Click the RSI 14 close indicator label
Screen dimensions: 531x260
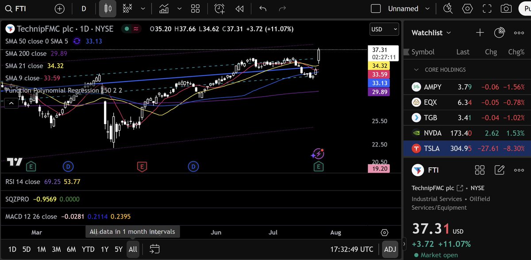[x=23, y=181]
